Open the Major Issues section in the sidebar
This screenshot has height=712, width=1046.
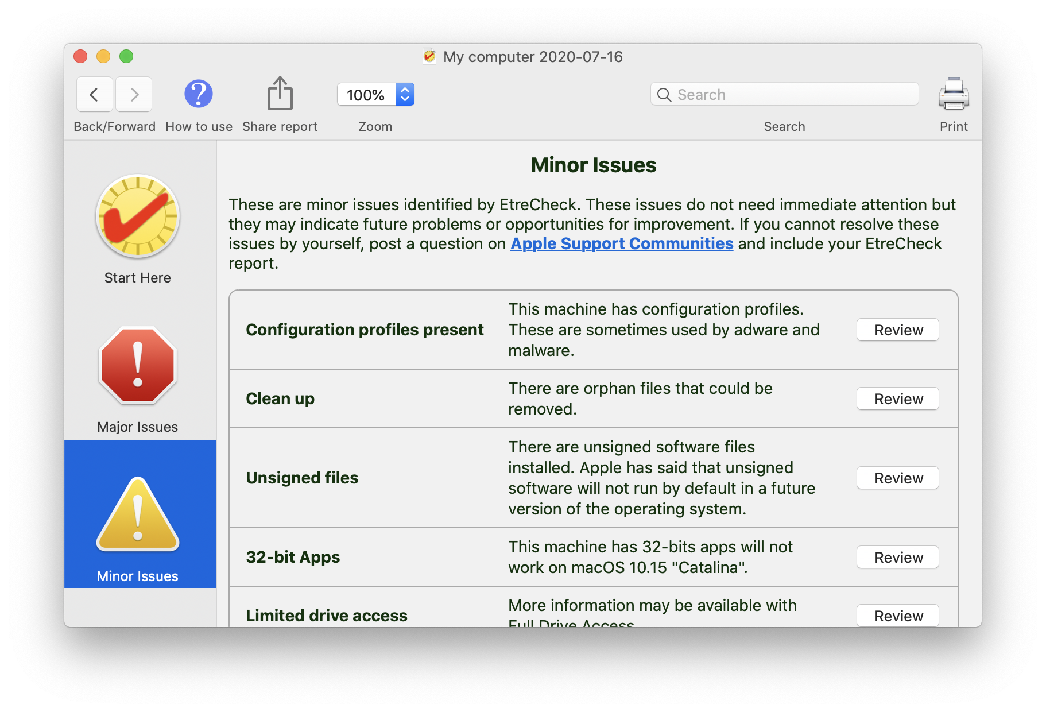138,379
